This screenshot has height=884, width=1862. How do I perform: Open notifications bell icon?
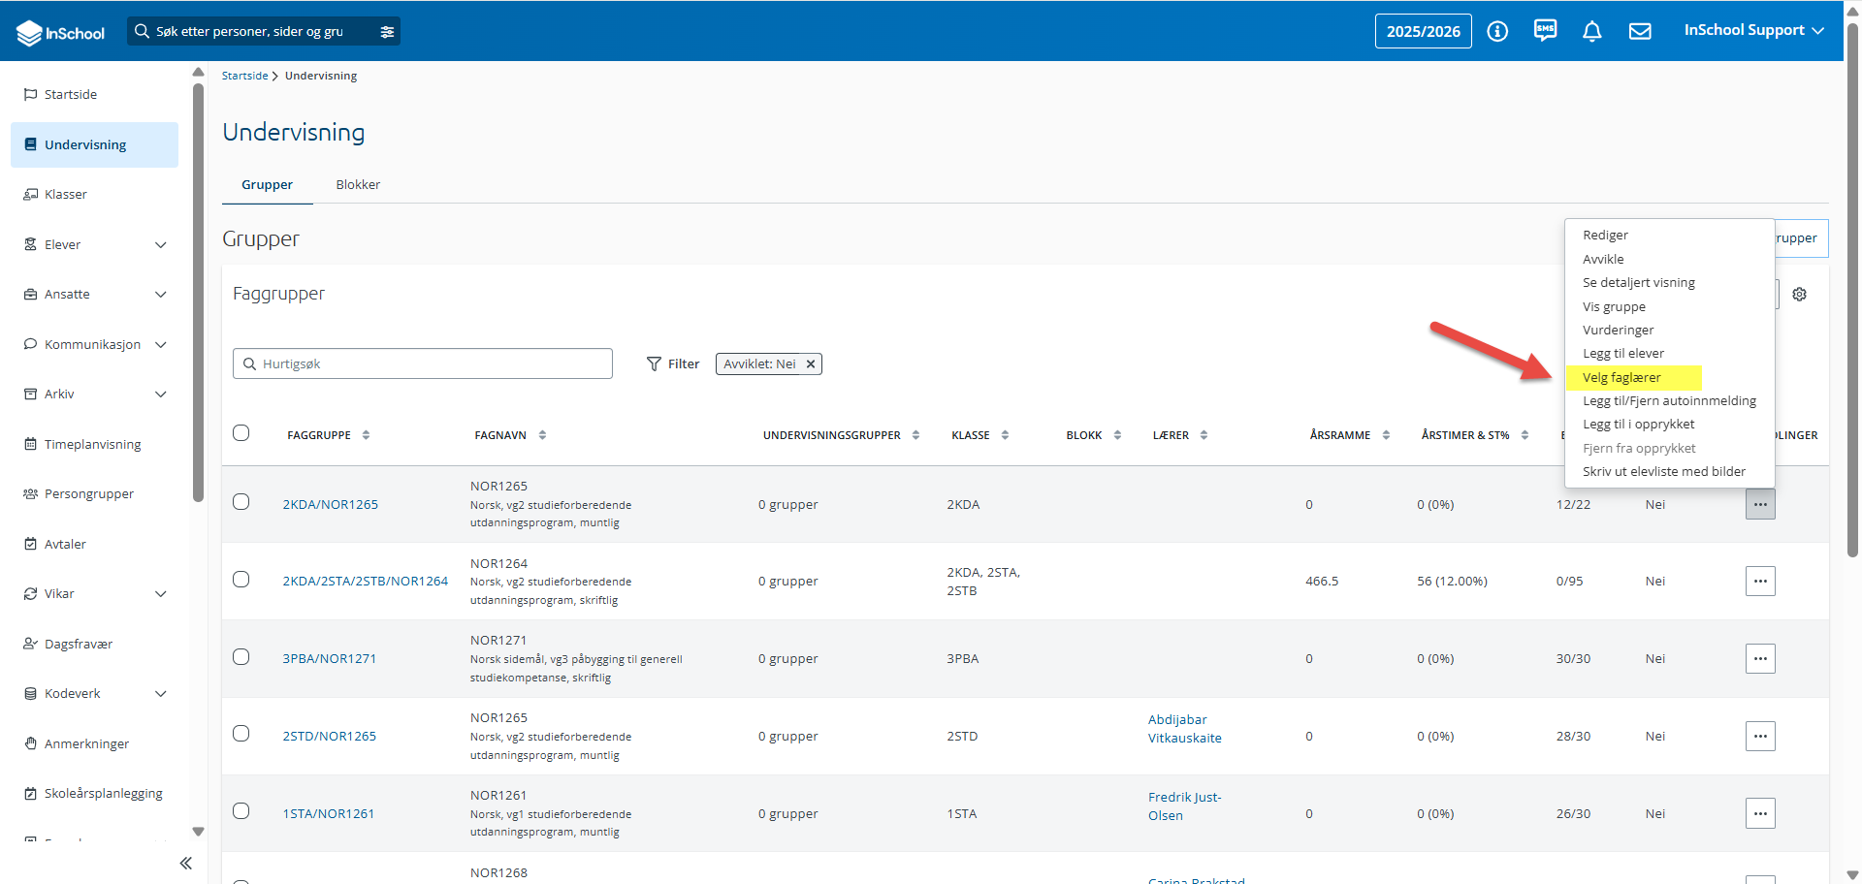click(1591, 31)
